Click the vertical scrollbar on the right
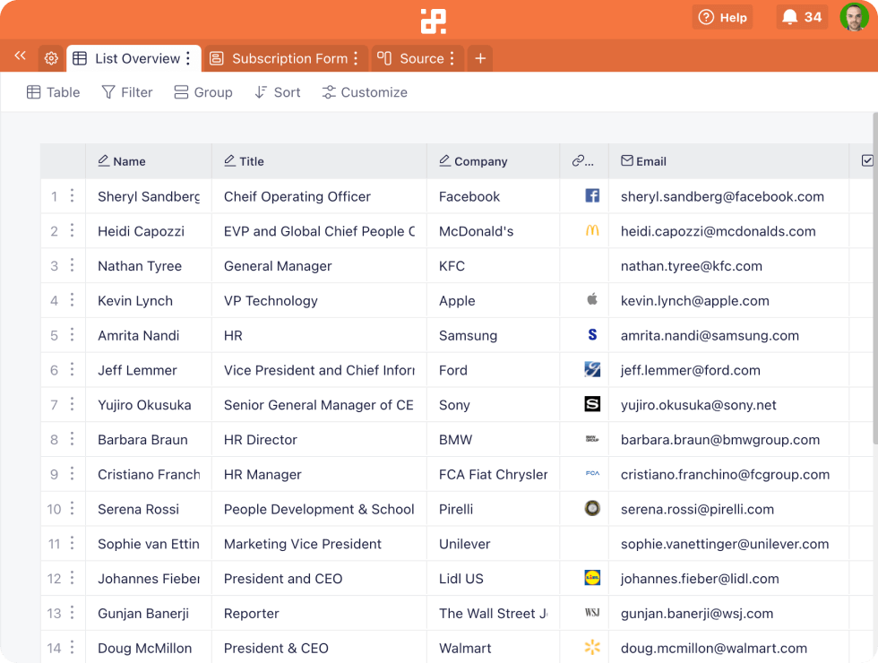Viewport: 878px width, 663px height. coord(875,280)
